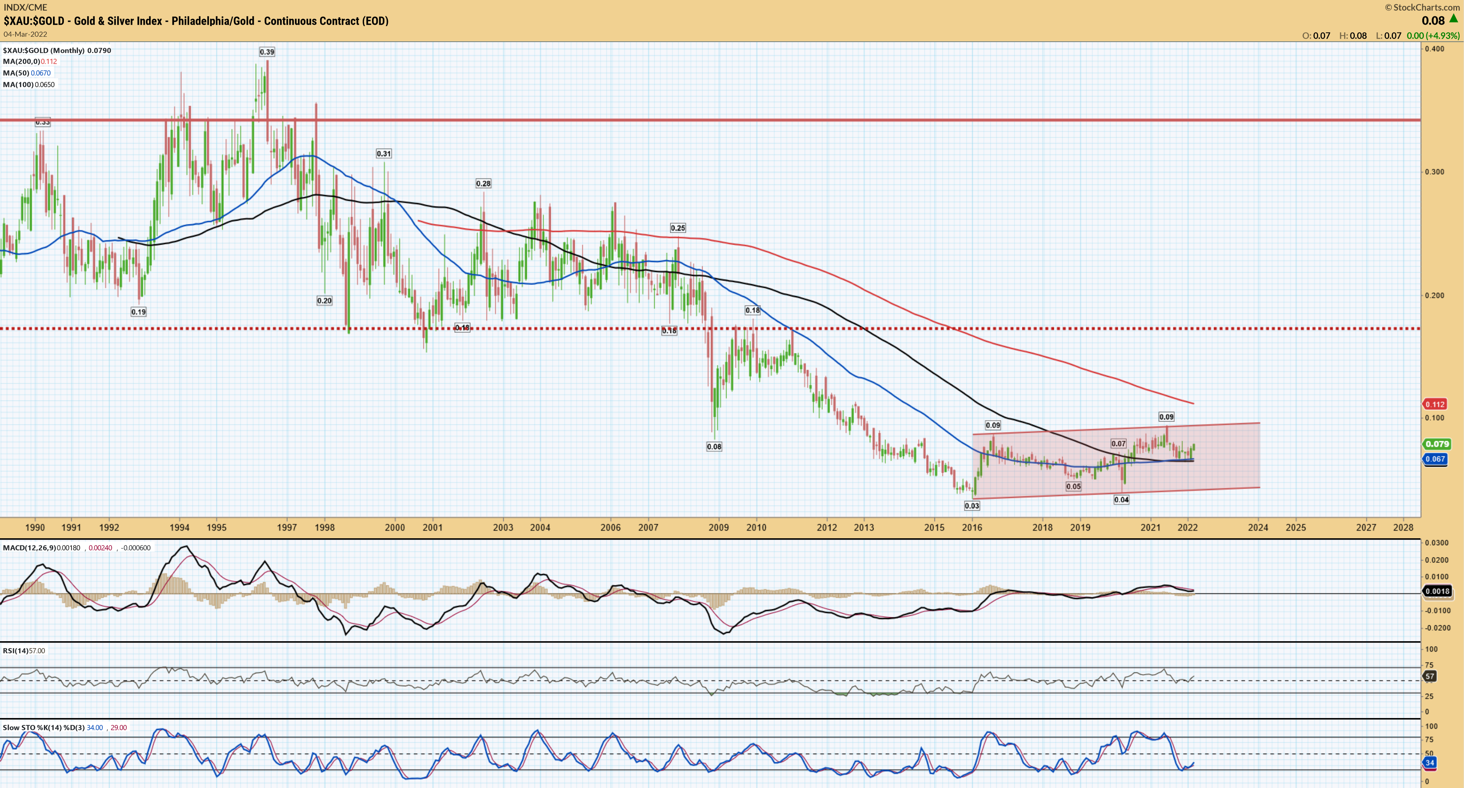This screenshot has height=788, width=1464.
Task: Click the 2016 year marker on time axis
Action: 972,527
